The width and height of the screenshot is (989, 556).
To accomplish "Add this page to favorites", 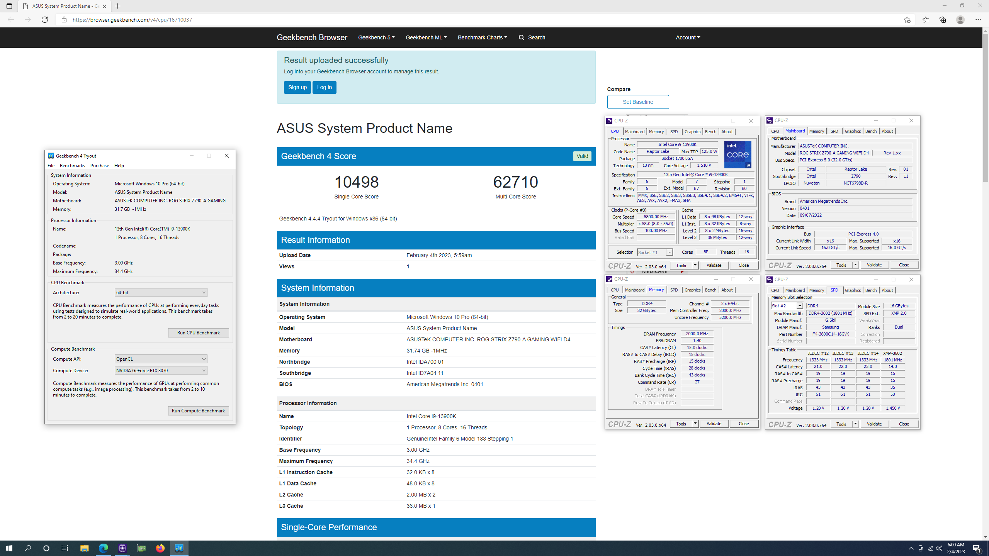I will (907, 20).
